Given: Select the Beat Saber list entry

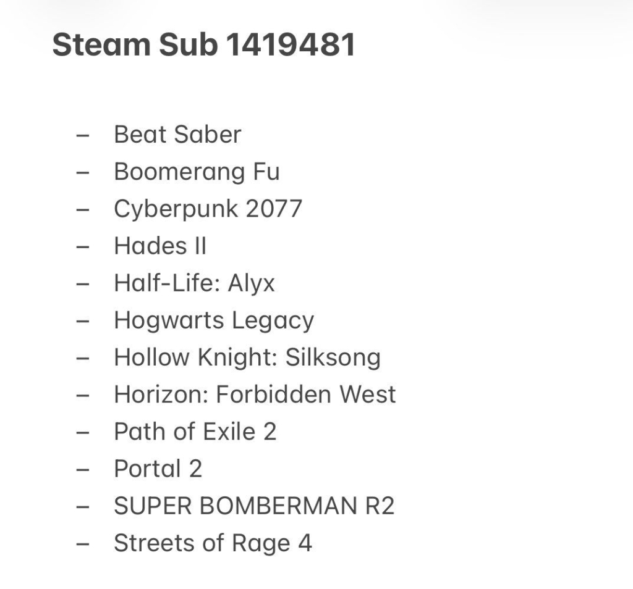Looking at the screenshot, I should click(177, 134).
